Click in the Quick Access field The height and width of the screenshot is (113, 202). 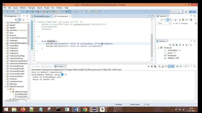176,12
